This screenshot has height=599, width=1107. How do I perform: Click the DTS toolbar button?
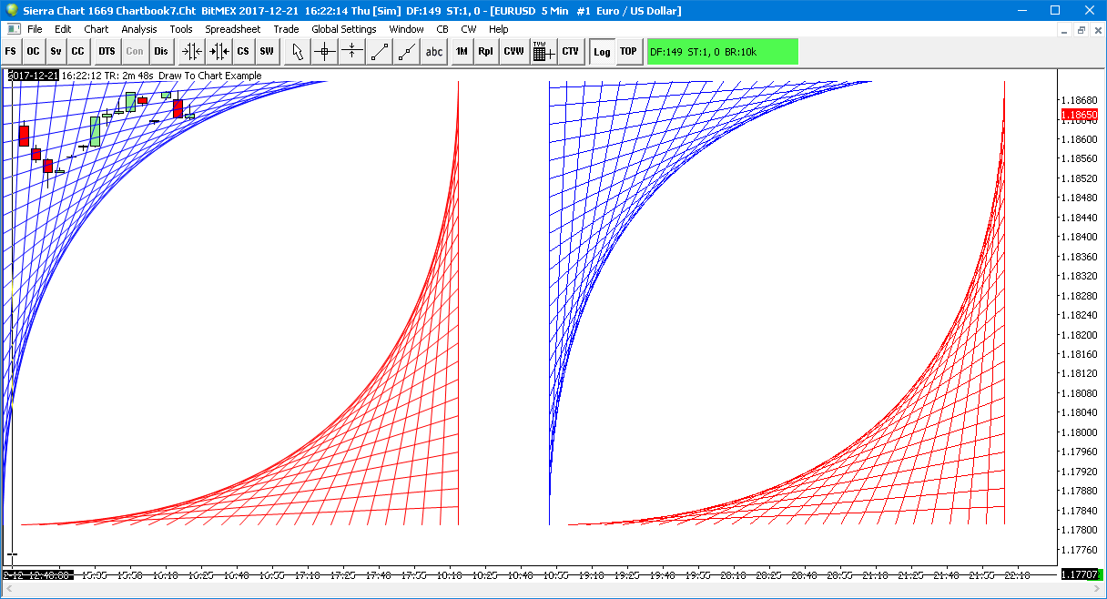[x=107, y=52]
